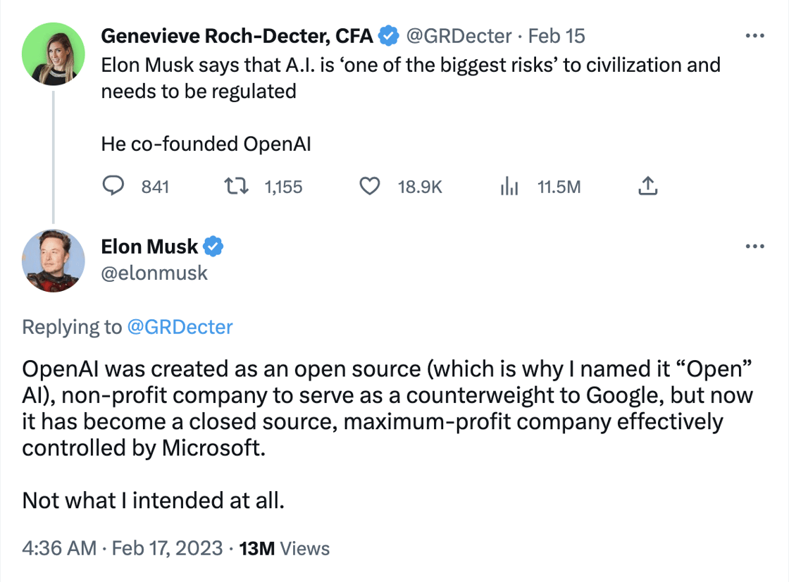
Task: Click the Genevieve Roch-Decter, CFA name
Action: [x=237, y=36]
